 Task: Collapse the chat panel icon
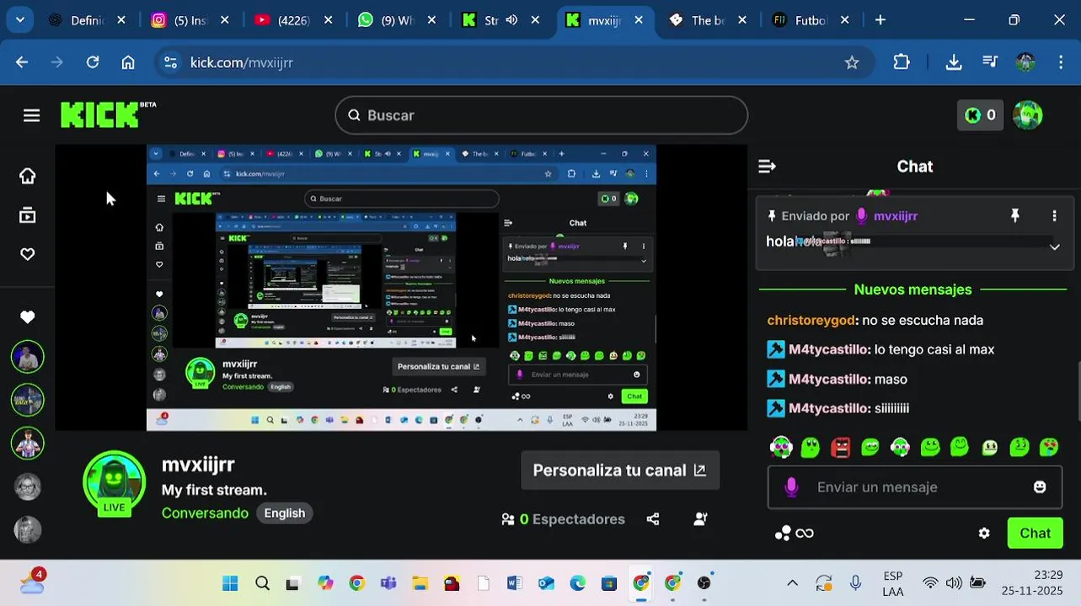click(x=767, y=167)
